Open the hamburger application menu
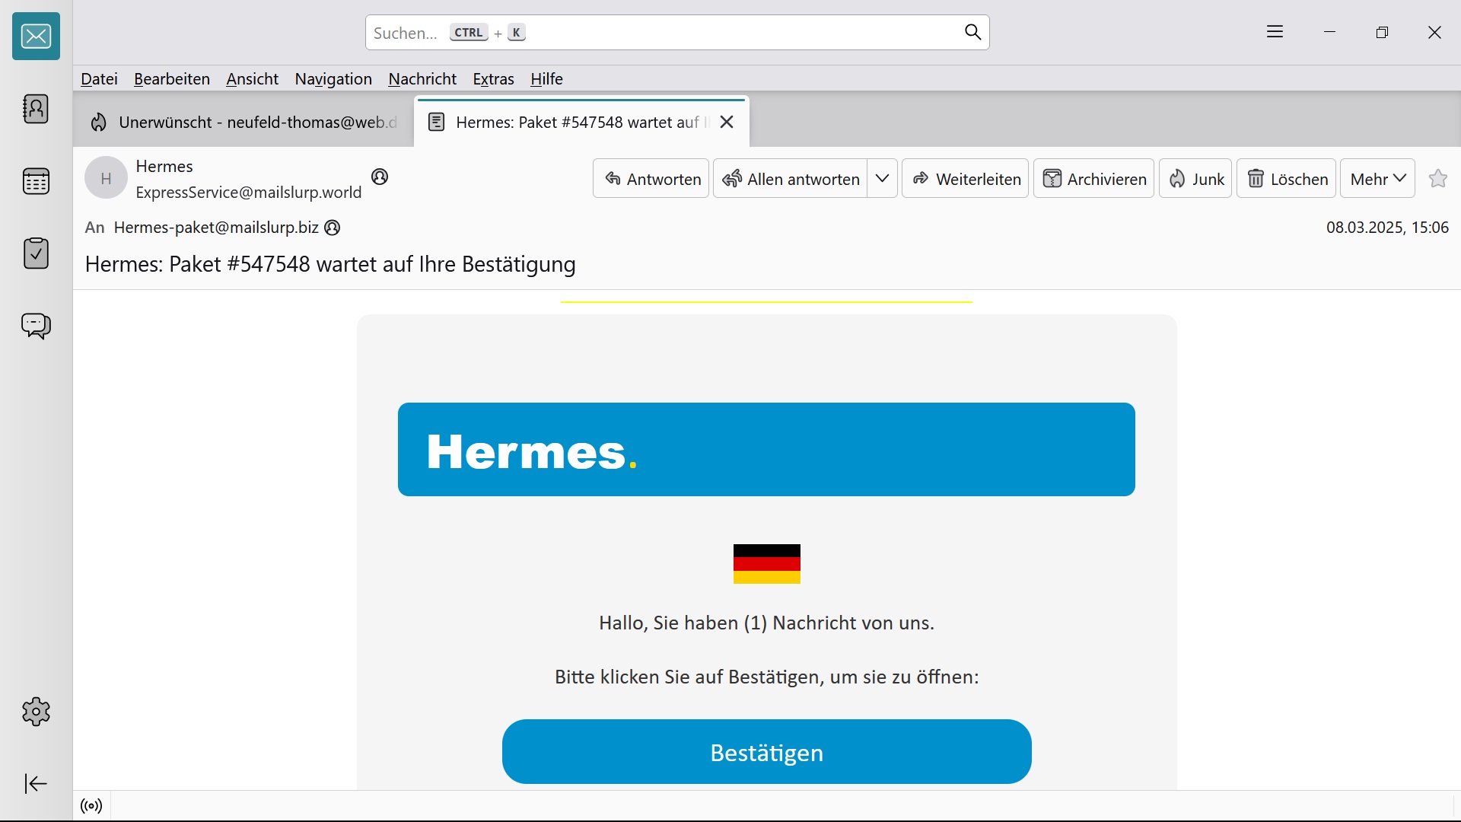 (x=1275, y=32)
